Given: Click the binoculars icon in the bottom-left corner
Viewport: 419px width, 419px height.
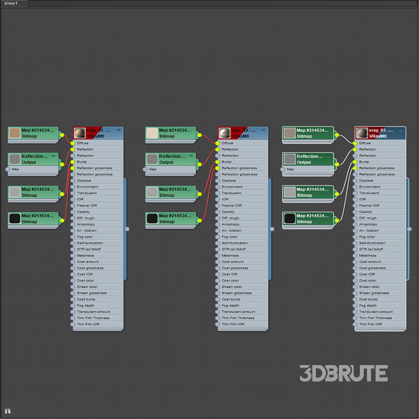Looking at the screenshot, I should (8, 411).
